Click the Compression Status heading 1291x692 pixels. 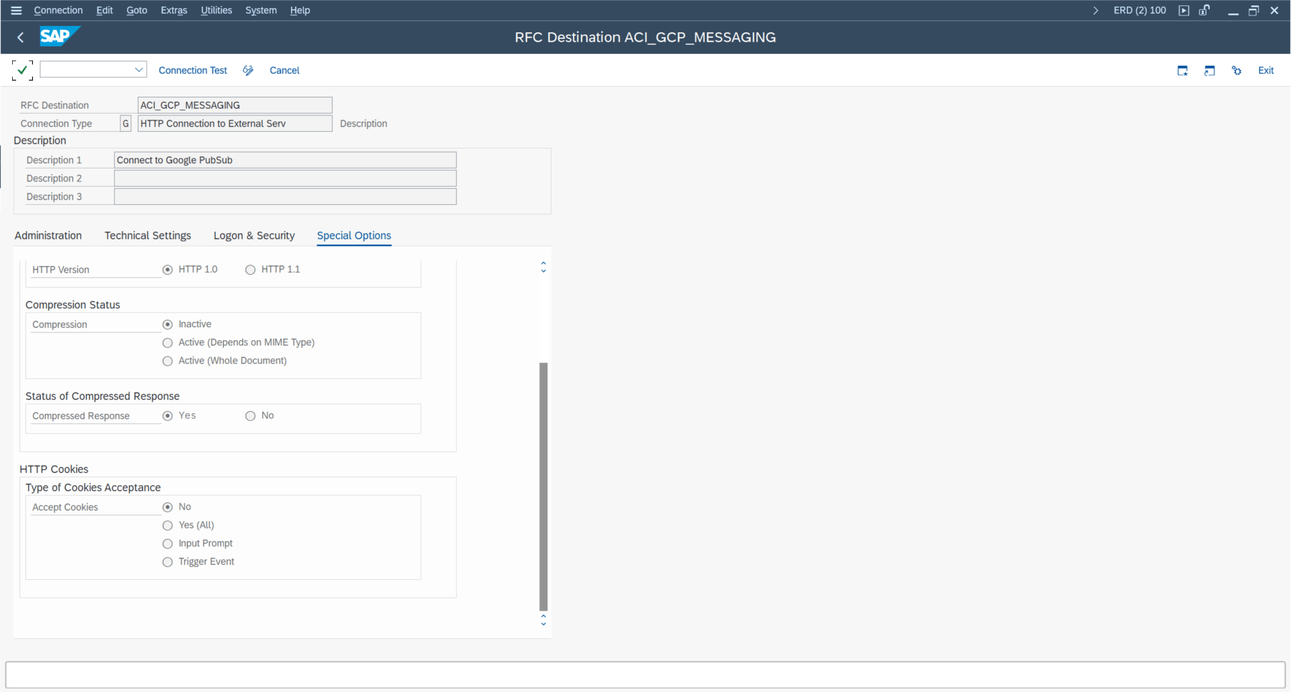click(x=73, y=305)
